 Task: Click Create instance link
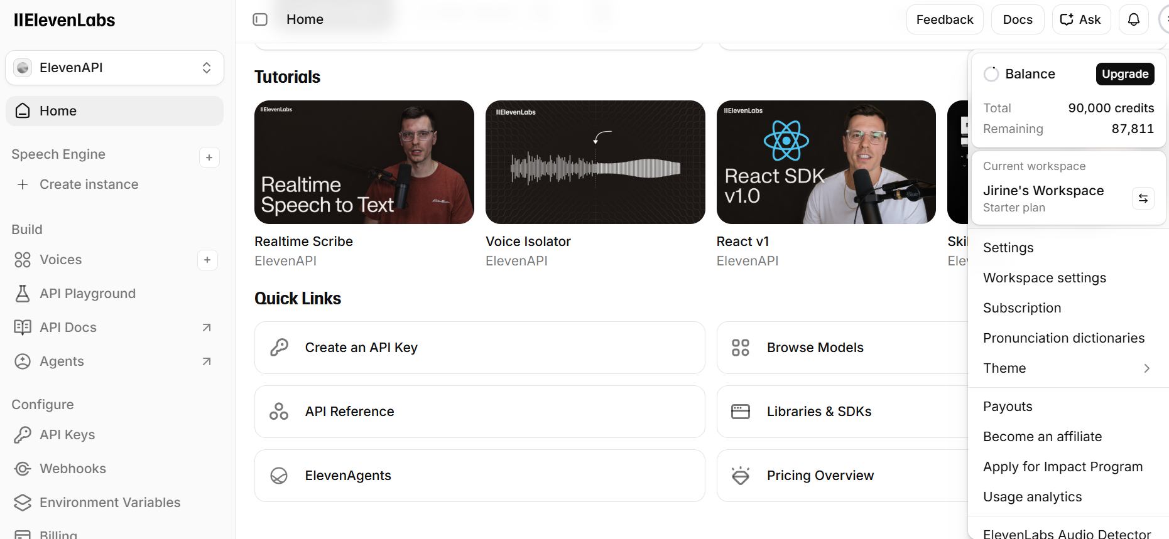click(x=89, y=184)
